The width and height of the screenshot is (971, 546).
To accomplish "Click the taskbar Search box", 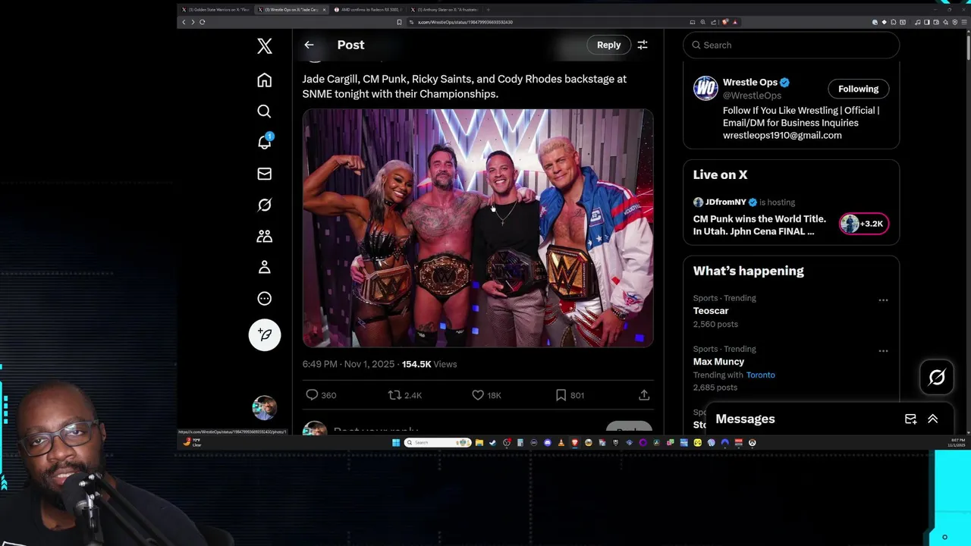I will tap(436, 443).
